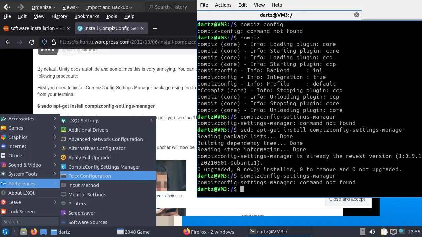Screen dimensions: 422x237
Task: Click the start menu Search box
Action: coord(30,221)
